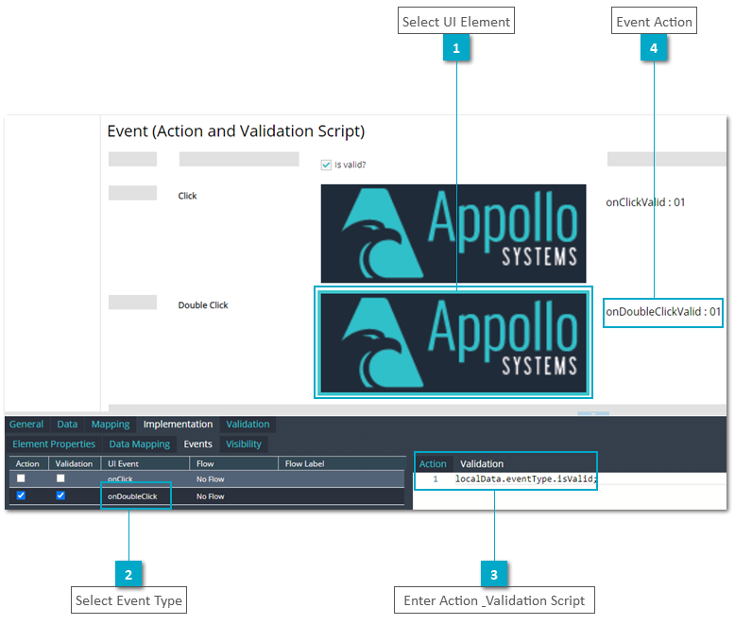Click the panel collapse handle above tabs
735x625 pixels.
pos(593,413)
